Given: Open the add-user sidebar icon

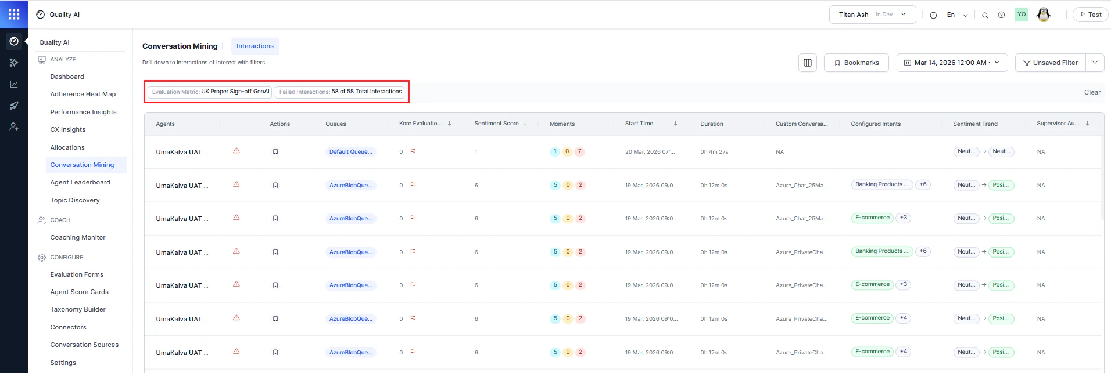Looking at the screenshot, I should pos(14,126).
